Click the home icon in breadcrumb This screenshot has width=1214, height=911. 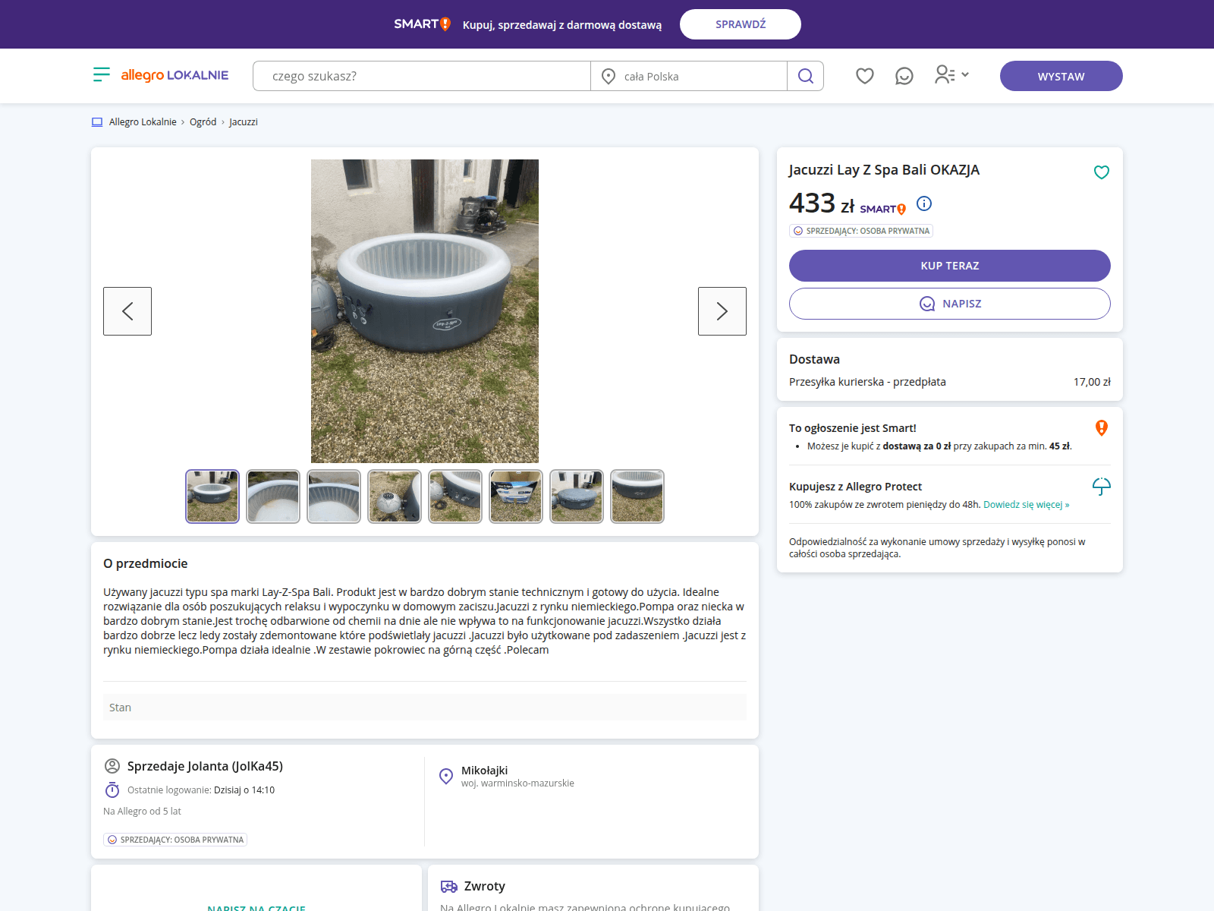97,122
